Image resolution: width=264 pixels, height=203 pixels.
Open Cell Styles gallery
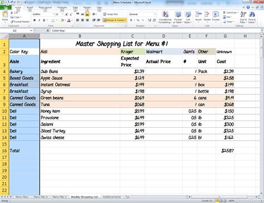click(188, 17)
